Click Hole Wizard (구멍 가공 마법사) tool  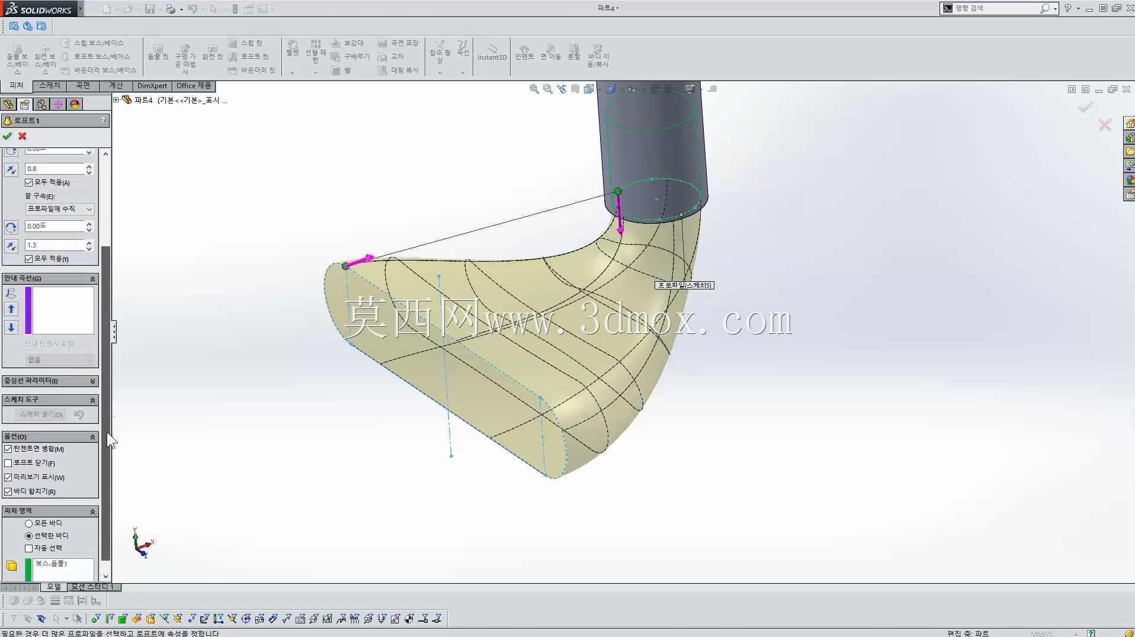click(x=185, y=59)
